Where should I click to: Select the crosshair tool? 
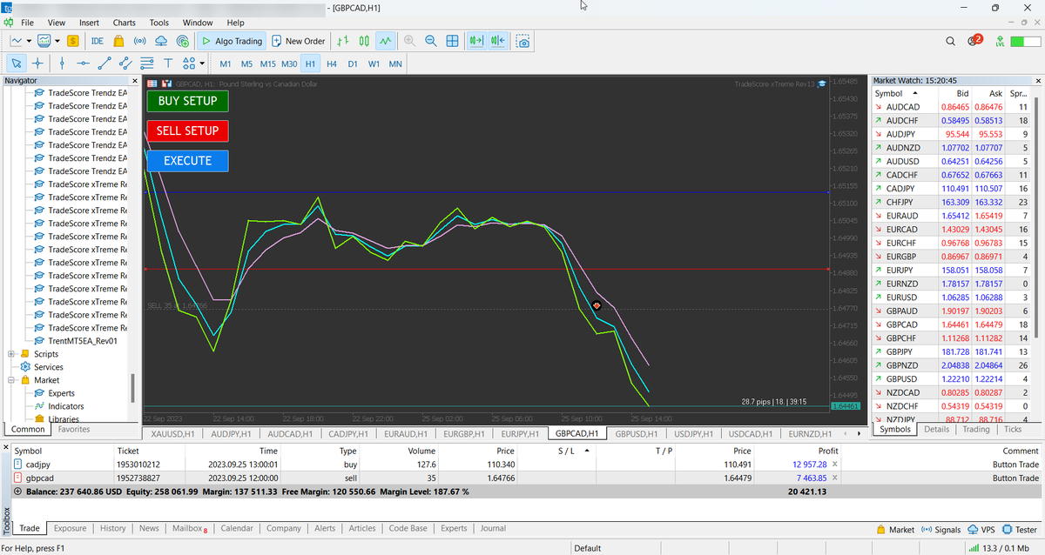(37, 63)
